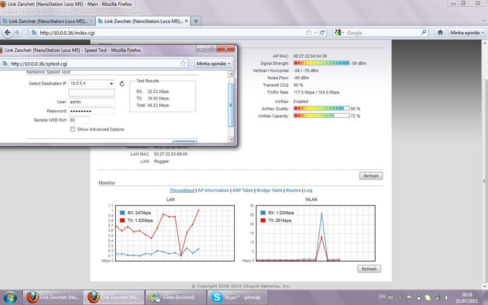Click the AirMax Capacity bar
The width and height of the screenshot is (488, 305).
point(321,116)
